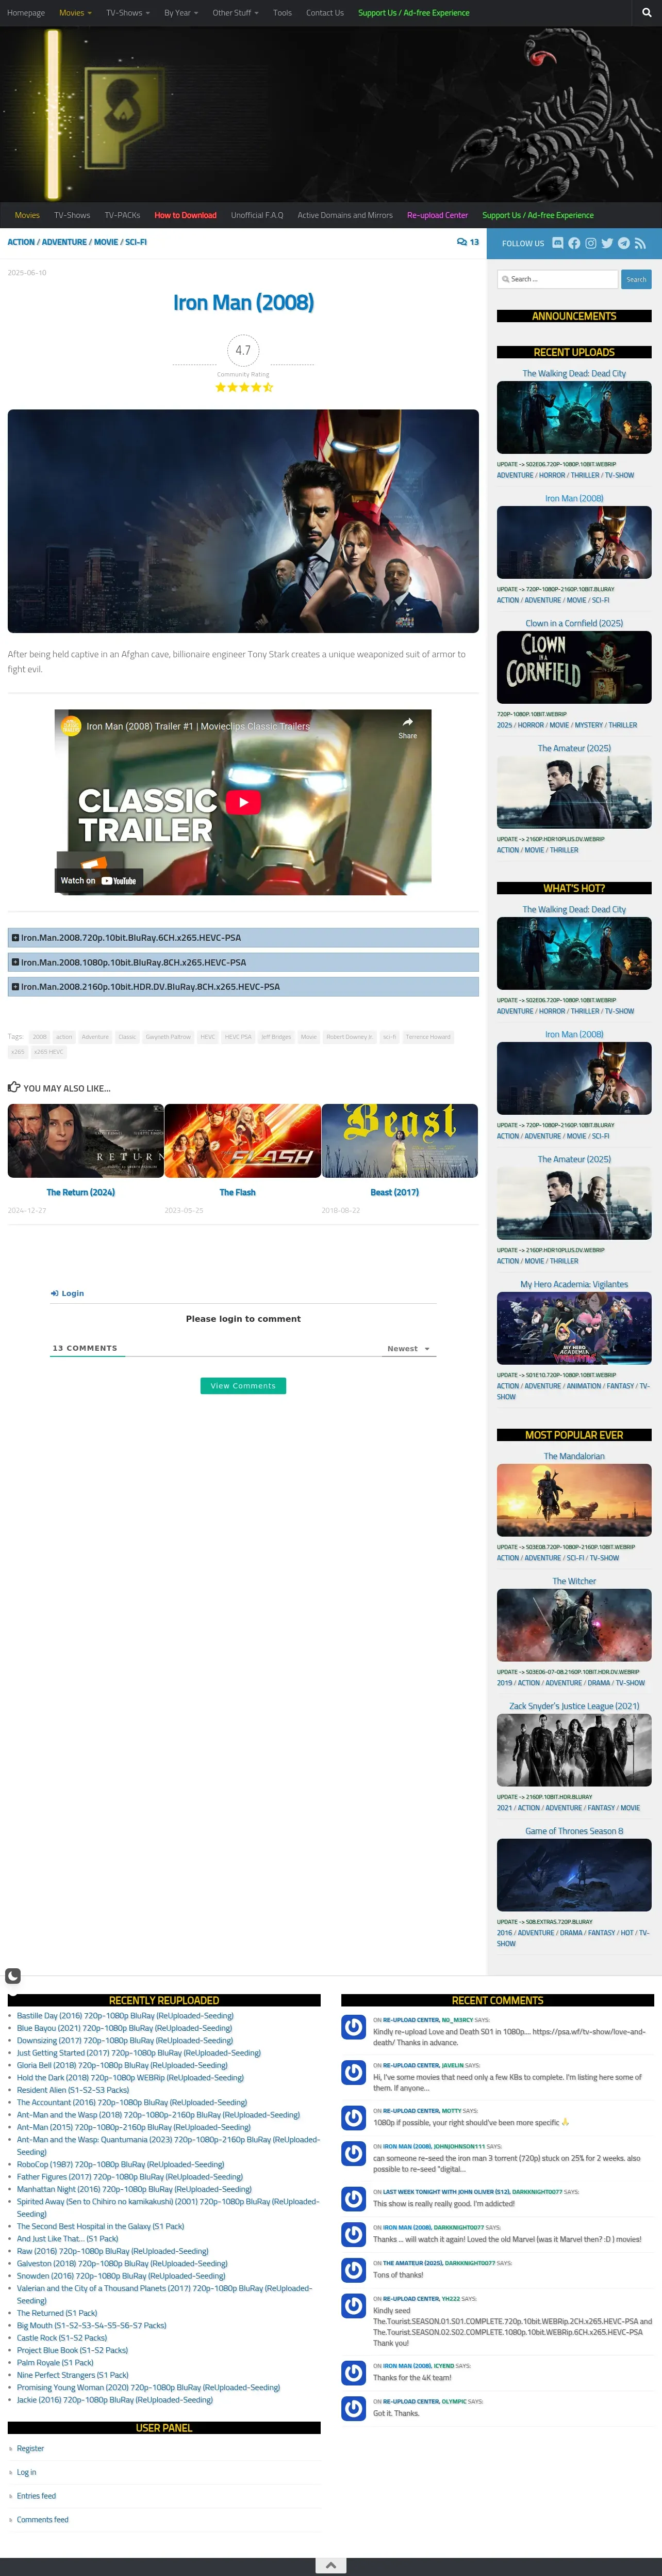Viewport: 662px width, 2576px height.
Task: Click the Login icon link above comments
Action: 68,1293
